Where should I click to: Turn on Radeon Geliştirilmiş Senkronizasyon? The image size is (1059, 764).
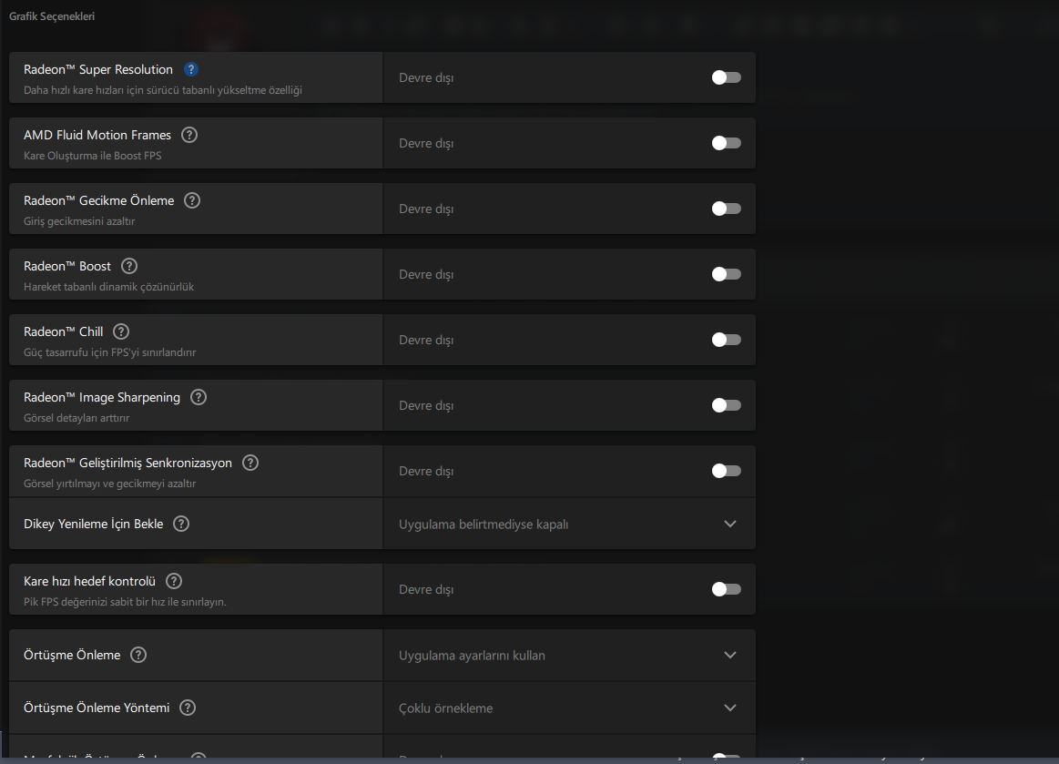726,471
